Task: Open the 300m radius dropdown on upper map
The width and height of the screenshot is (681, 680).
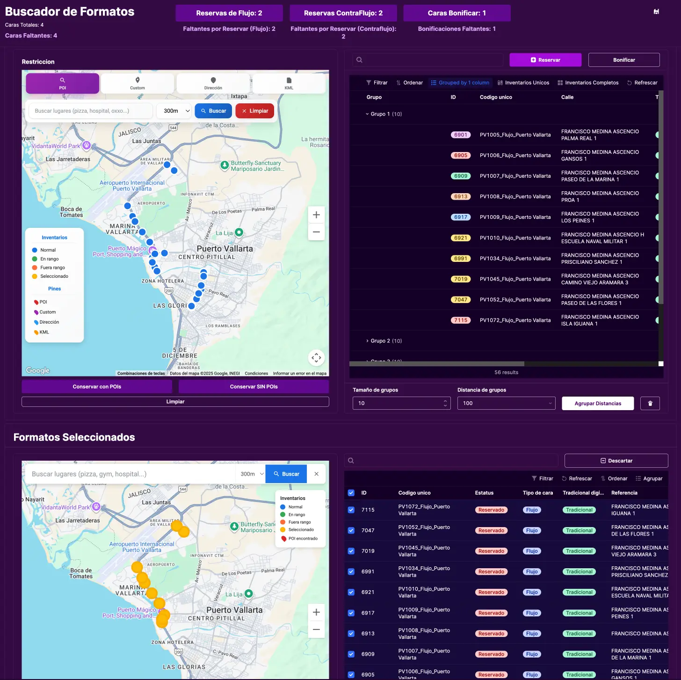Action: (x=176, y=111)
